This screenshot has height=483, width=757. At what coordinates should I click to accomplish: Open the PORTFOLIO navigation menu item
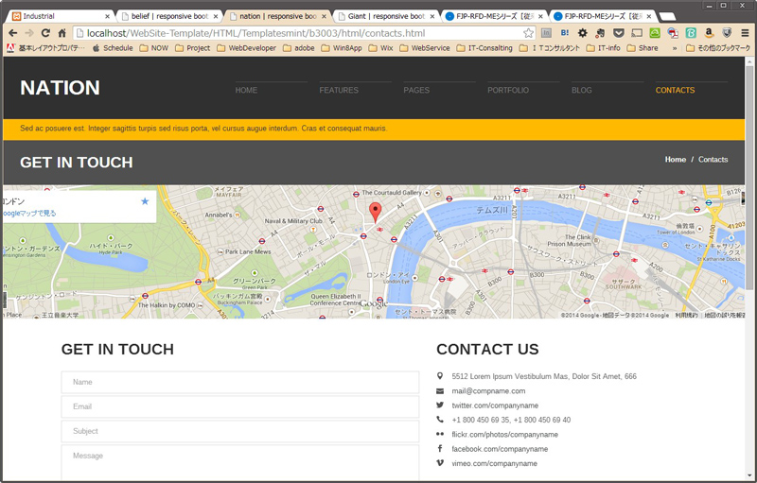(x=508, y=91)
